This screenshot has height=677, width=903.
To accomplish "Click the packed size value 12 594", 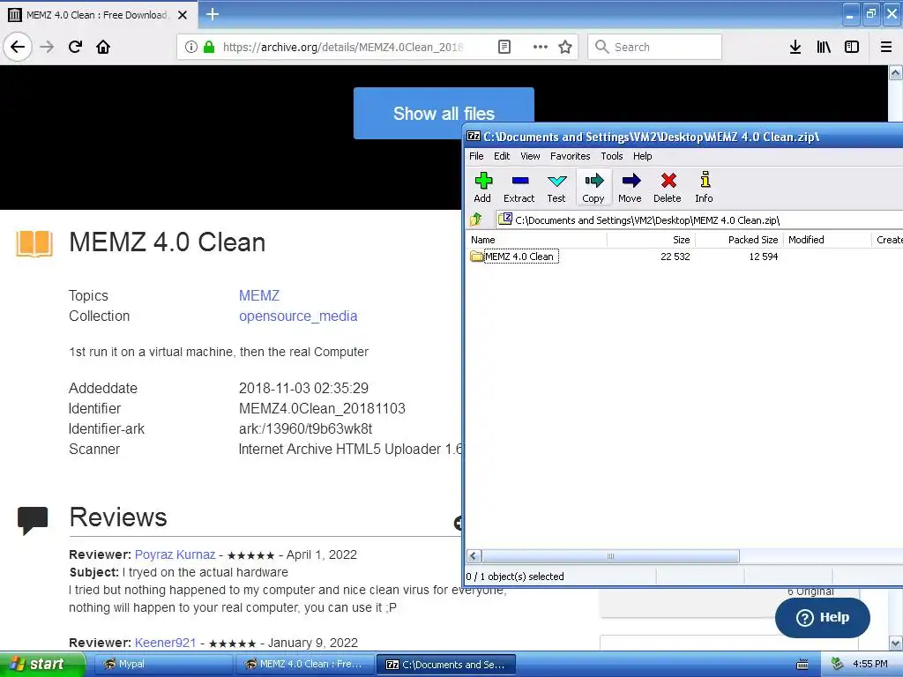I will pos(763,257).
